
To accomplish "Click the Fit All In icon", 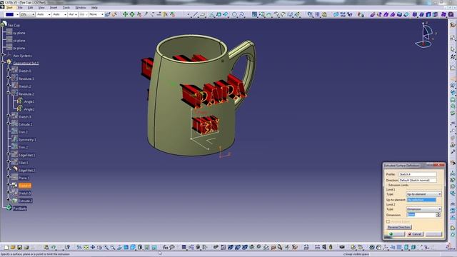I will (x=86, y=248).
